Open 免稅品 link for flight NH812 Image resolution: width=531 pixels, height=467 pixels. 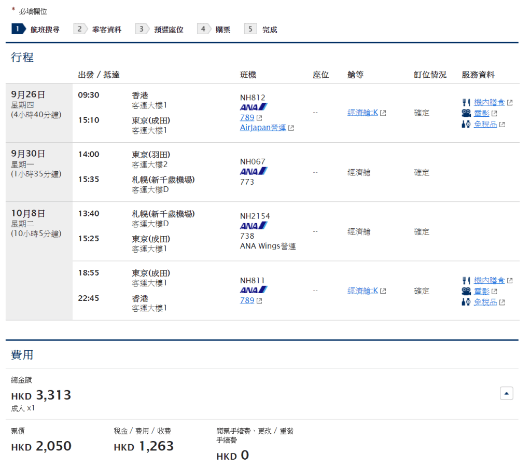tap(485, 124)
